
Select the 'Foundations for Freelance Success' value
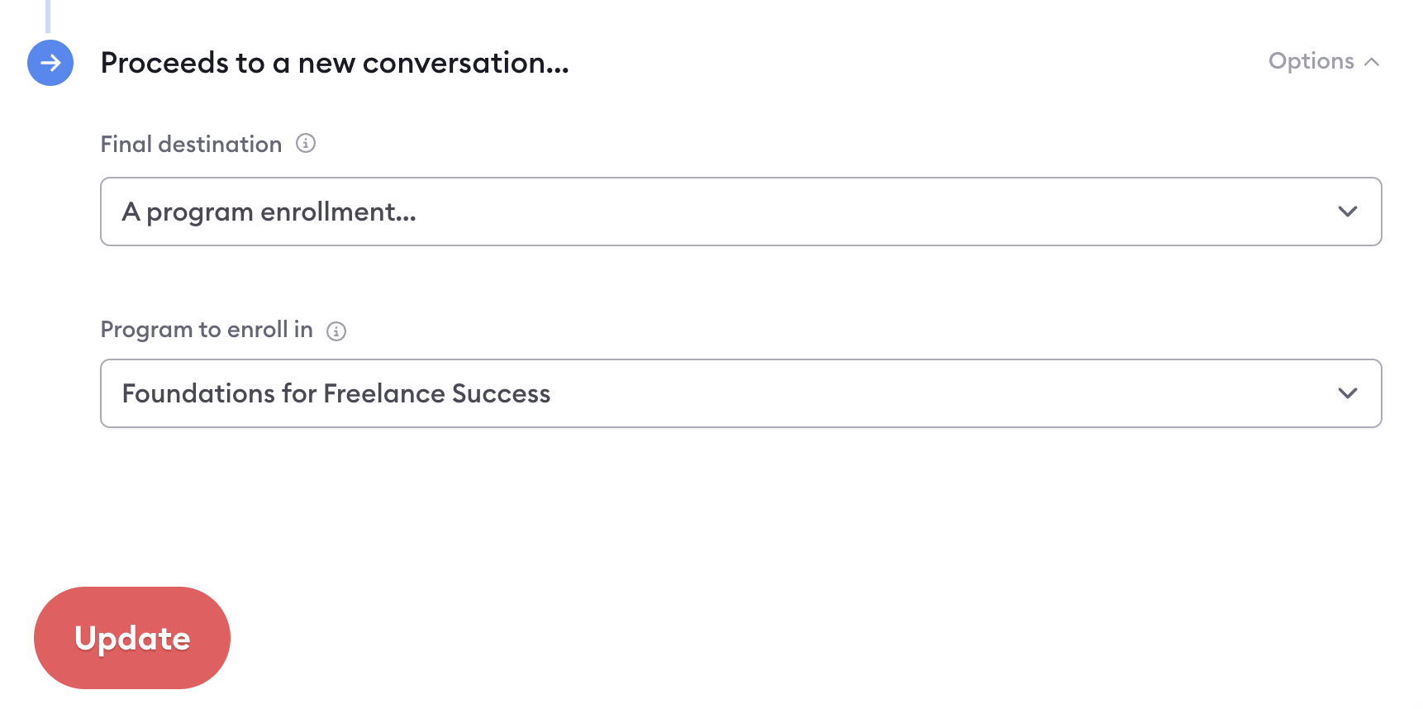point(336,393)
